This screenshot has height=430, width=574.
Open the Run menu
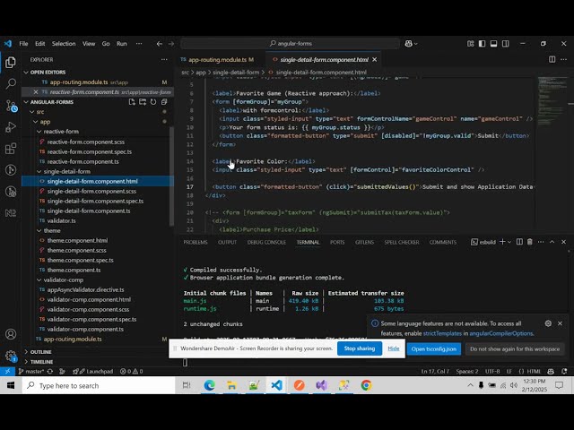click(122, 44)
